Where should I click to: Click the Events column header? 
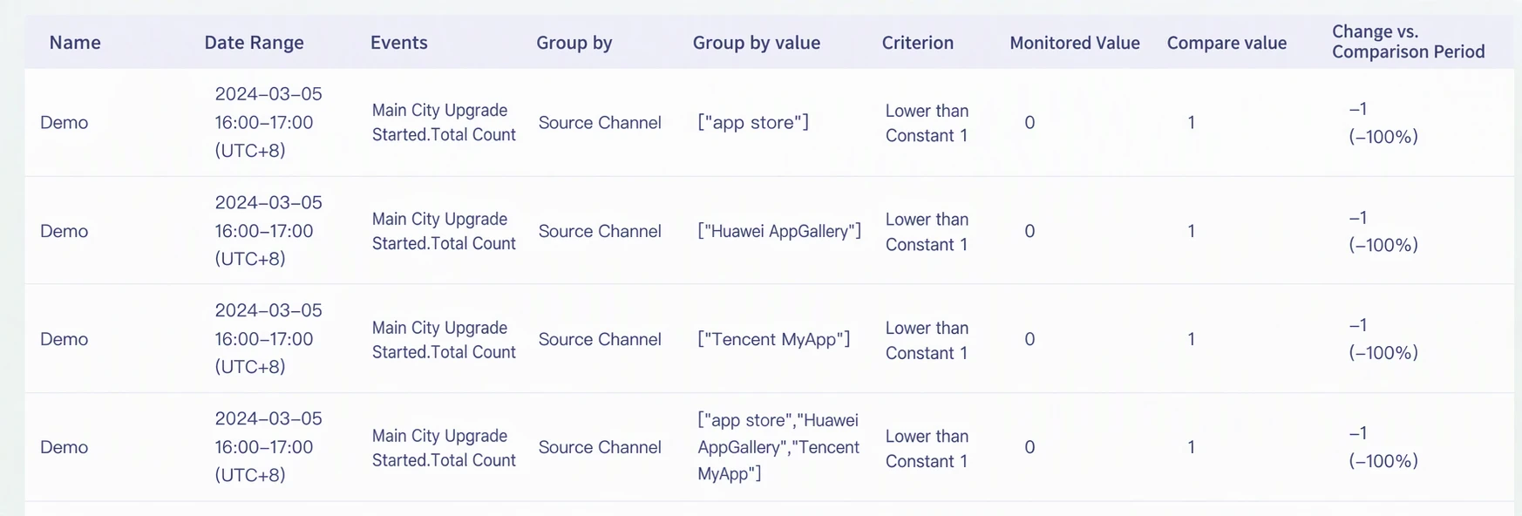[x=398, y=43]
